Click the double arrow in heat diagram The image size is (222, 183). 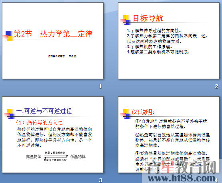coord(56,157)
